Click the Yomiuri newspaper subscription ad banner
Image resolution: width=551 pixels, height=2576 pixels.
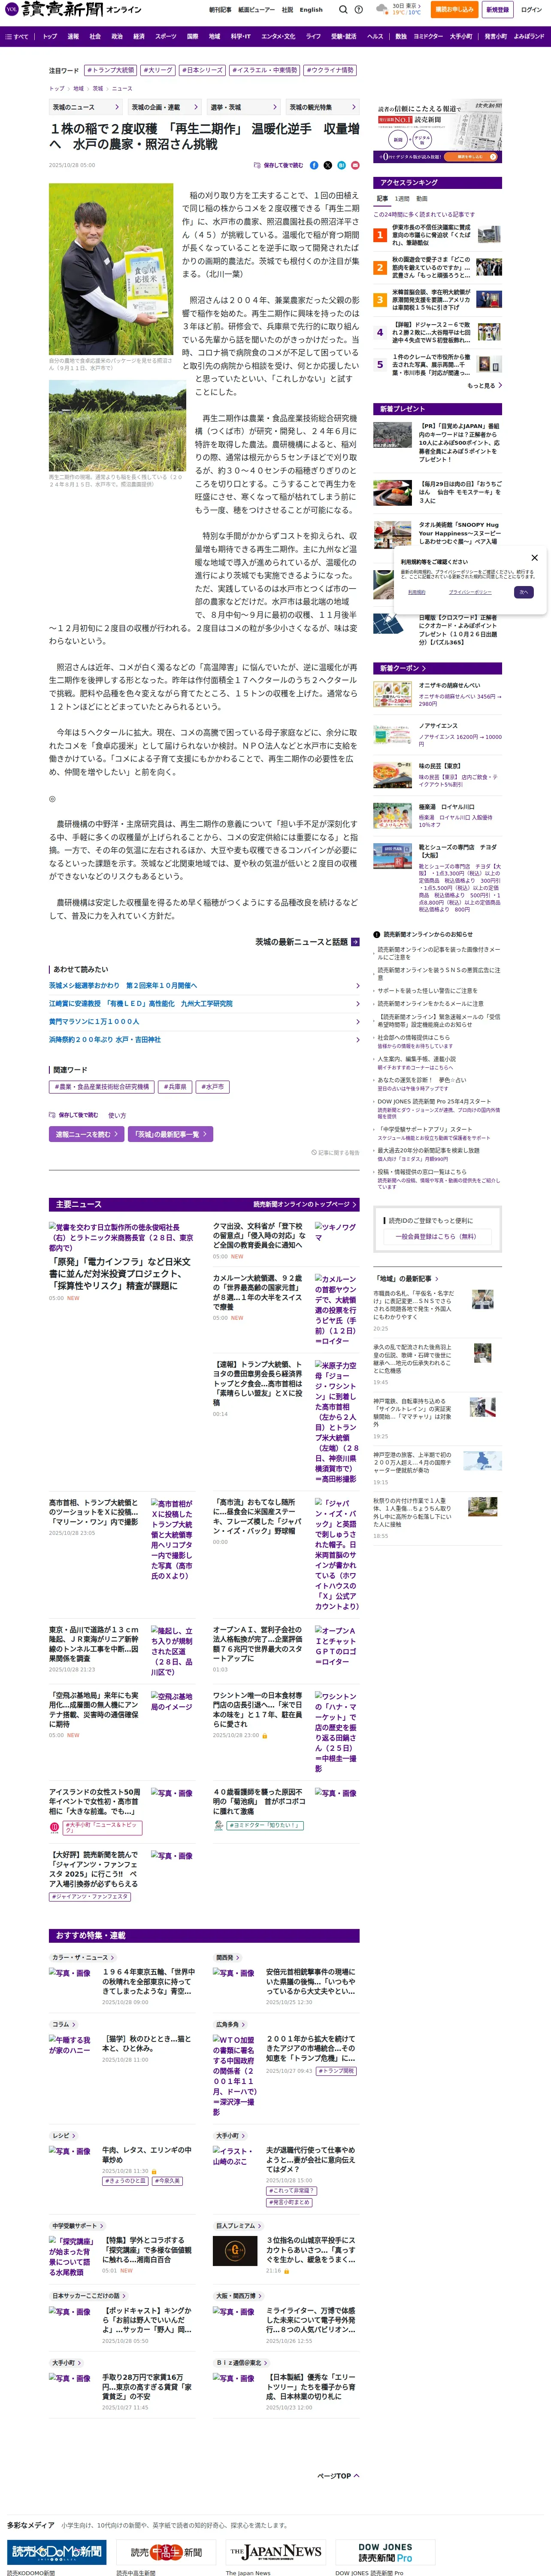point(438,132)
